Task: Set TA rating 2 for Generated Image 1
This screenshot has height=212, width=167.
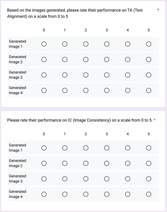Action: [x=86, y=44]
